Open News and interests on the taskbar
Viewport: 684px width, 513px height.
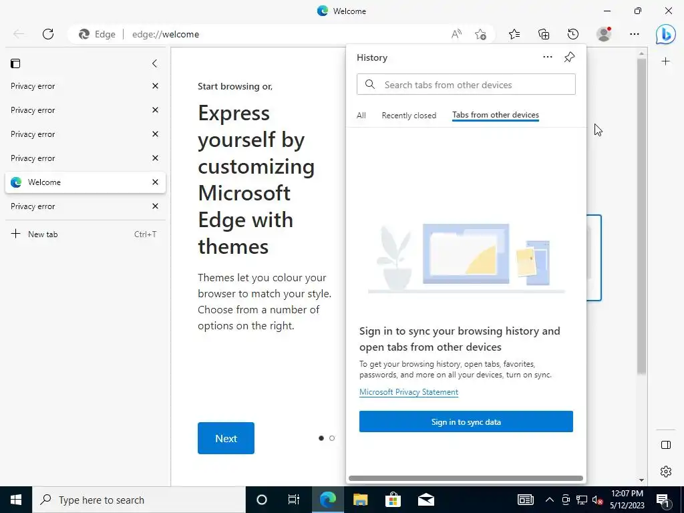[525, 500]
